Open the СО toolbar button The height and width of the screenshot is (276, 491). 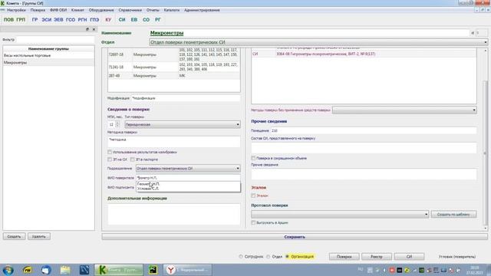(x=146, y=19)
